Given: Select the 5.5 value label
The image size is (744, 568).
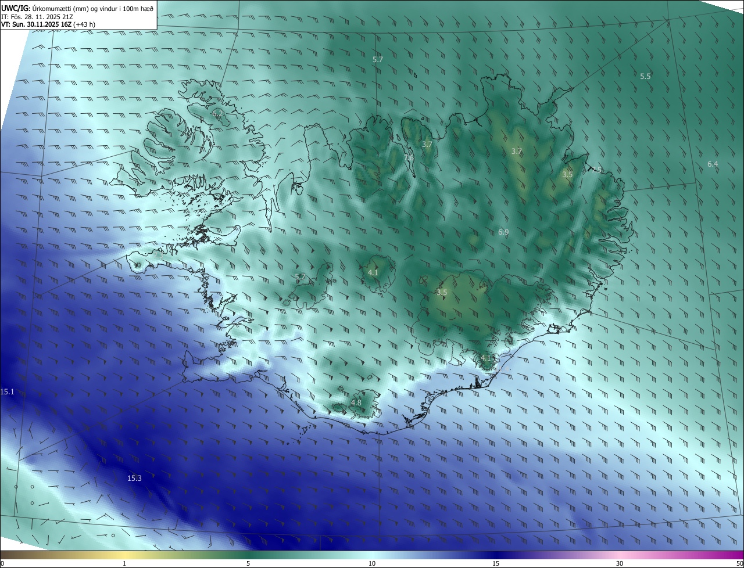Looking at the screenshot, I should pyautogui.click(x=645, y=76).
